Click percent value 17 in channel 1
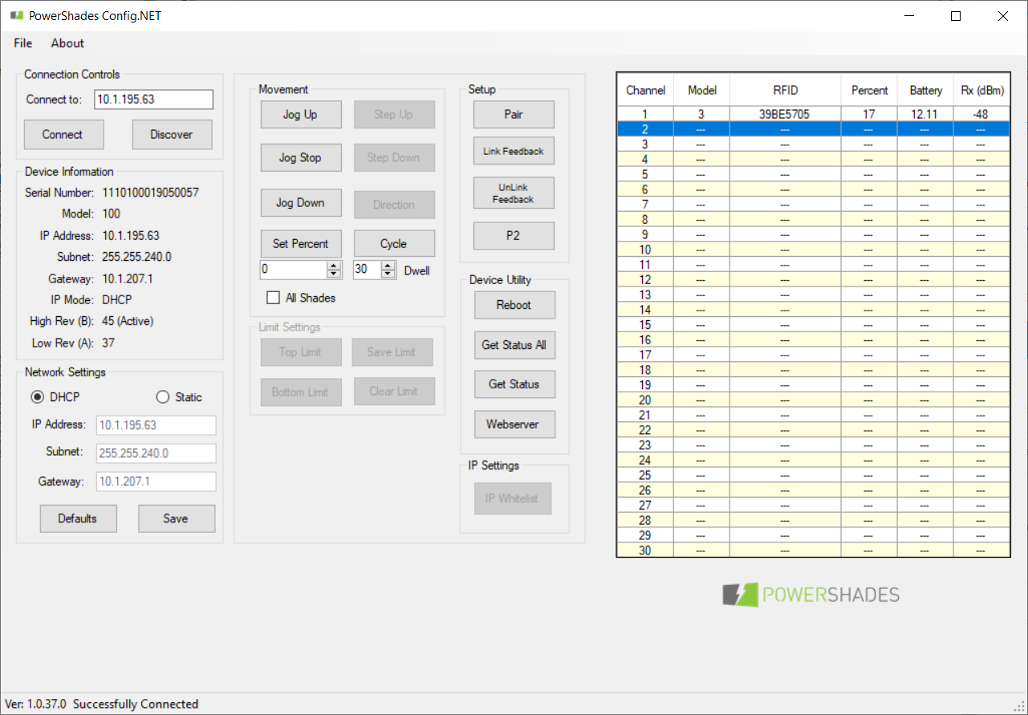The height and width of the screenshot is (715, 1028). coord(870,114)
